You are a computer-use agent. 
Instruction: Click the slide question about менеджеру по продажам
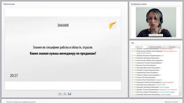(63, 54)
